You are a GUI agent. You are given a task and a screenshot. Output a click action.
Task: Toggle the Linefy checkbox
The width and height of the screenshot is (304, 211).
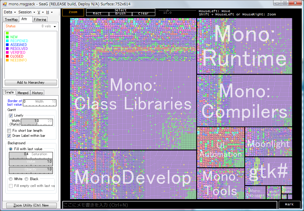point(11,116)
